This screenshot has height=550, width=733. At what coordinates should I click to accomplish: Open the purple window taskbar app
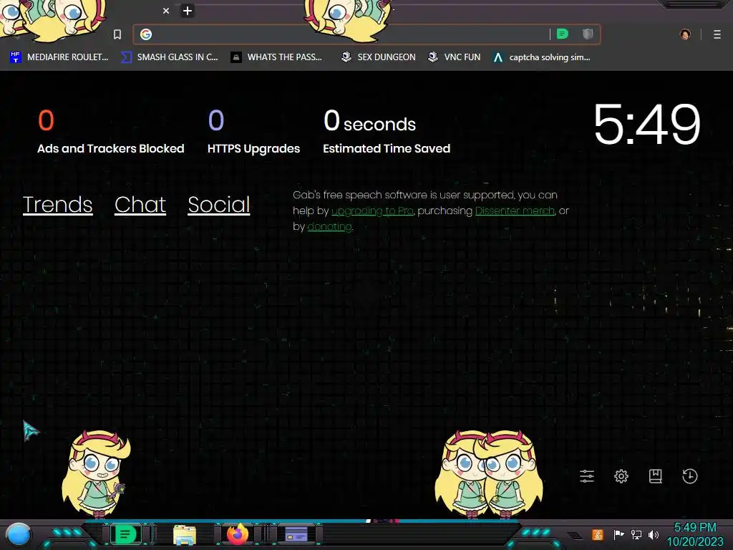296,534
